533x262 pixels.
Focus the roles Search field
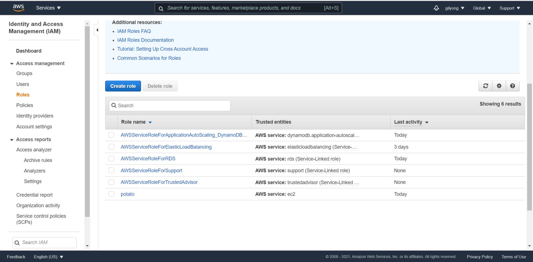tap(170, 105)
